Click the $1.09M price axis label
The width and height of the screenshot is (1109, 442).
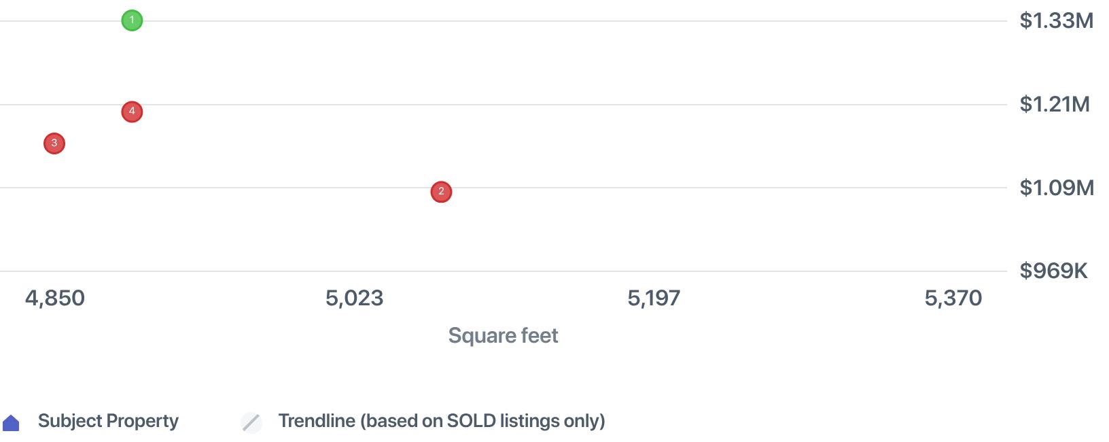pos(1056,188)
